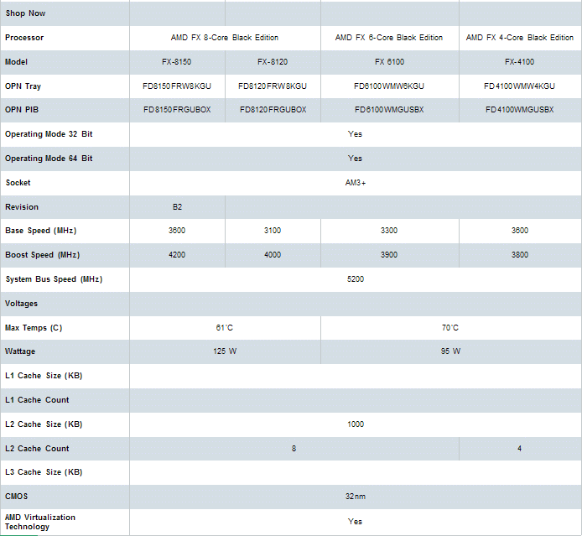This screenshot has height=536, width=582.
Task: Click the 32nm CMOS value
Action: coord(356,497)
